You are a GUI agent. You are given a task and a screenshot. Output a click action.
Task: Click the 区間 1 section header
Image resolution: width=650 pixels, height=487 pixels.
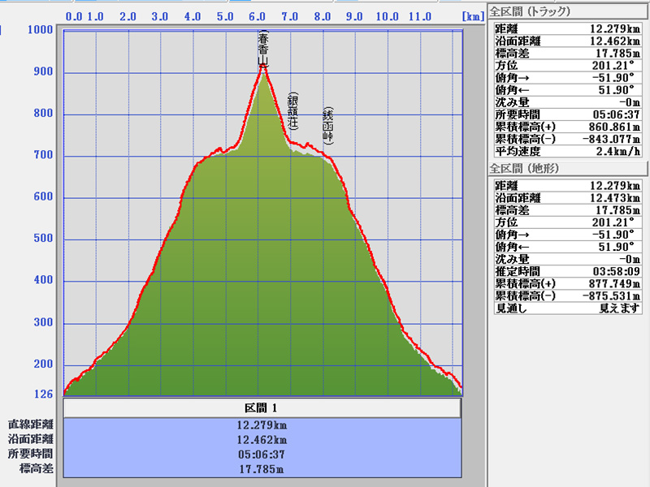point(262,407)
